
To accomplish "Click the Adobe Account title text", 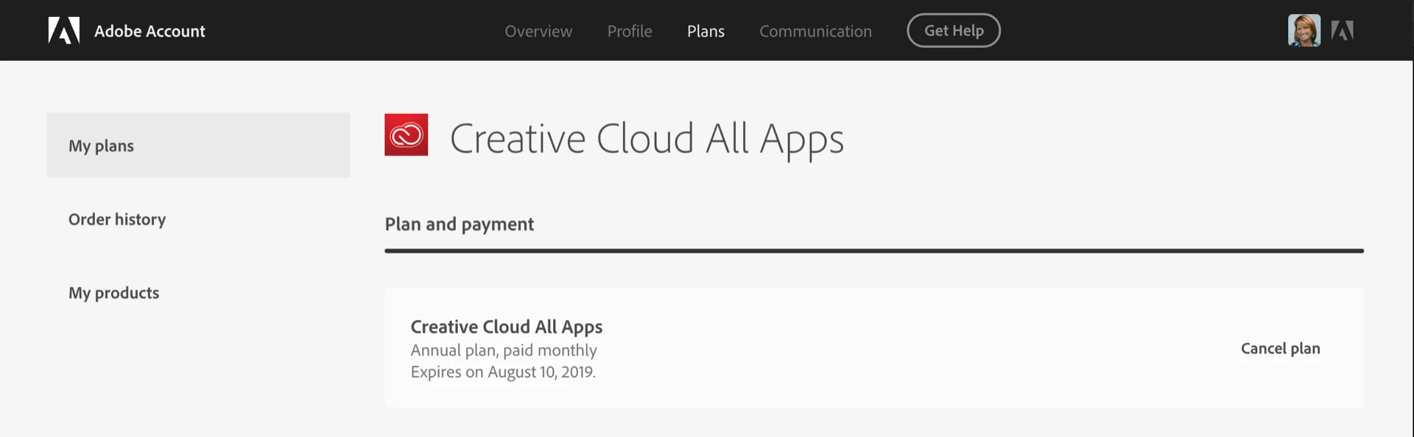I will [x=150, y=31].
